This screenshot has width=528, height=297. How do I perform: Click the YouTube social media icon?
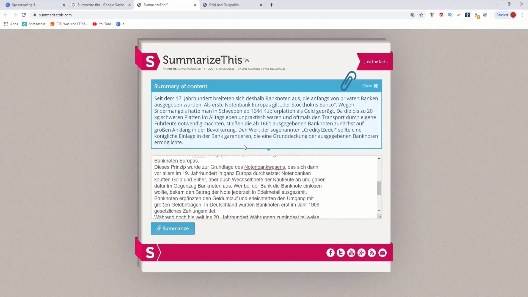[351, 253]
